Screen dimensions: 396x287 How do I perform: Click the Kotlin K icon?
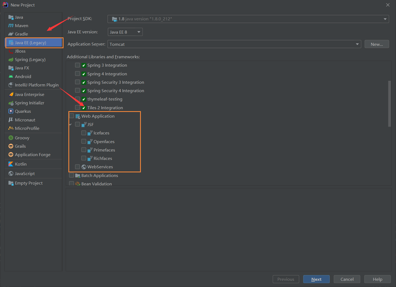tap(11, 164)
